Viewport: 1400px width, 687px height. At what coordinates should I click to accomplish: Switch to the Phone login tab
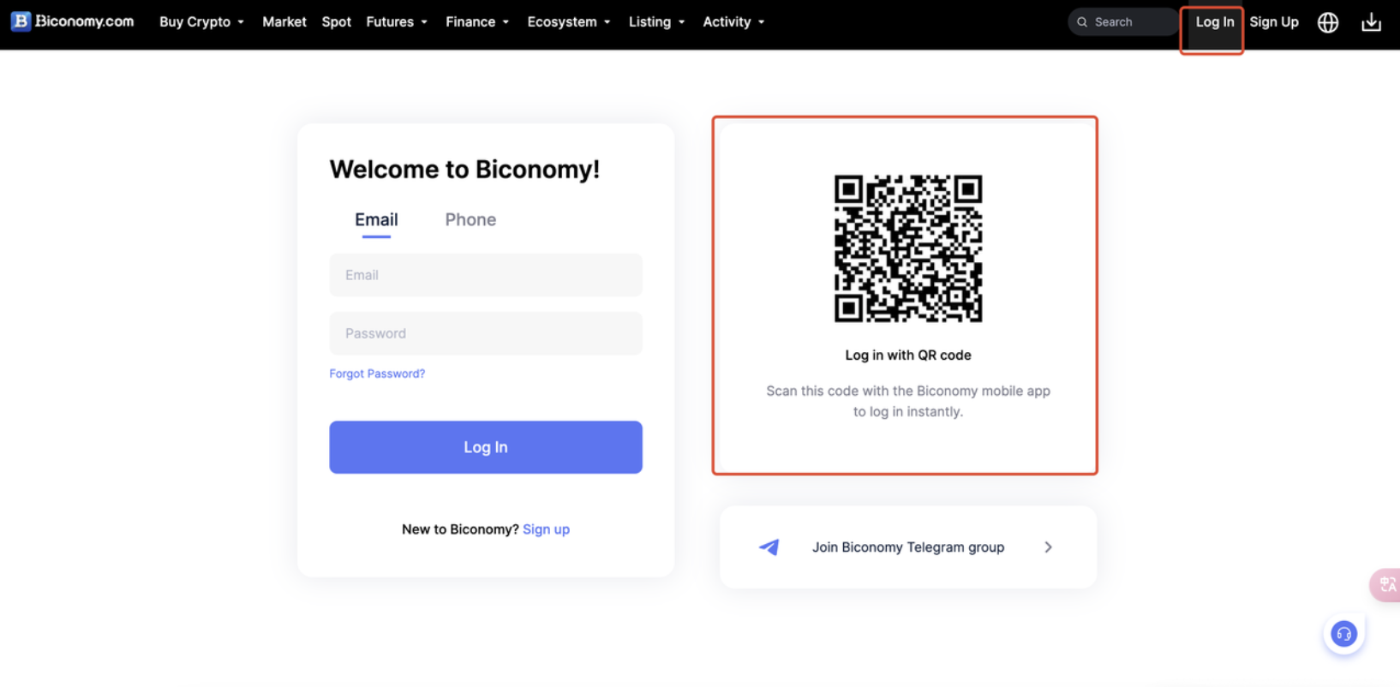(470, 220)
